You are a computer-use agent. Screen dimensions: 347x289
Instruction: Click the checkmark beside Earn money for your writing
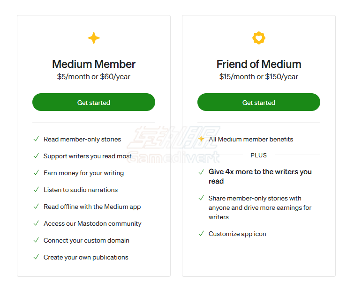click(36, 173)
